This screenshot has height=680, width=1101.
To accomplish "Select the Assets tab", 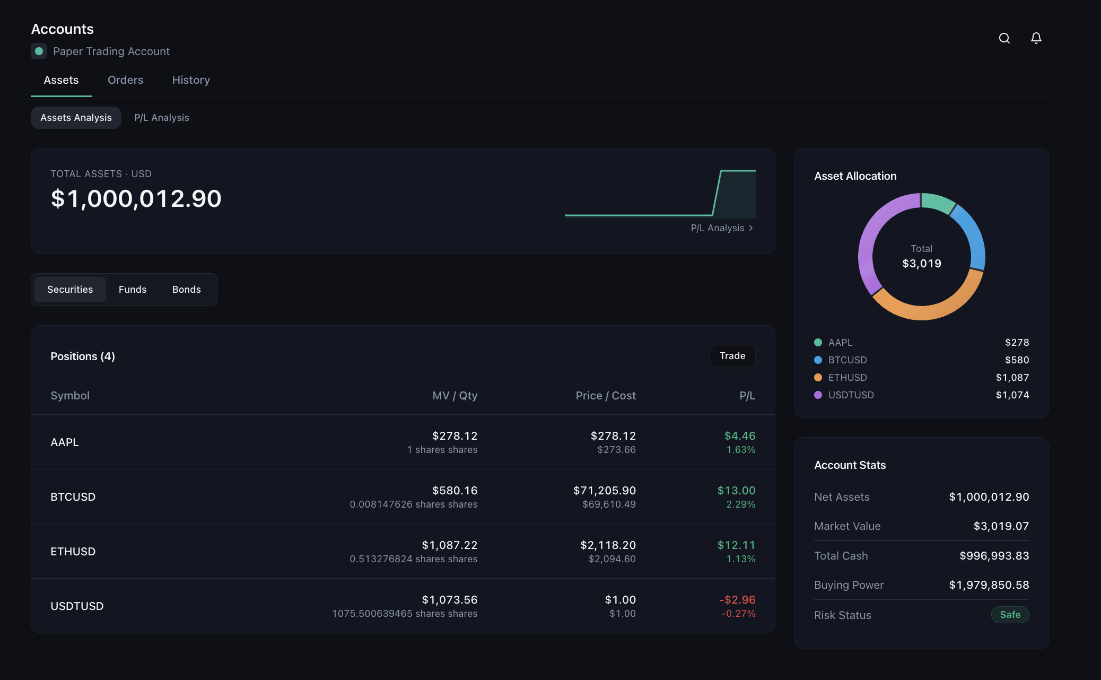I will click(x=61, y=80).
